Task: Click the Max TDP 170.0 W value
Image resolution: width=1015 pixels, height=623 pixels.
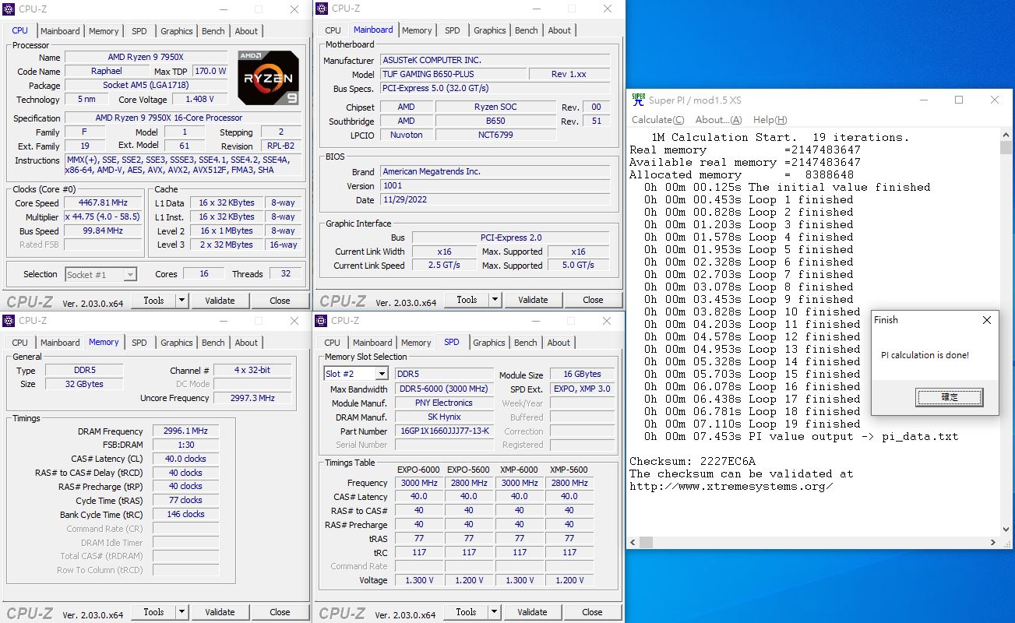Action: [x=211, y=72]
